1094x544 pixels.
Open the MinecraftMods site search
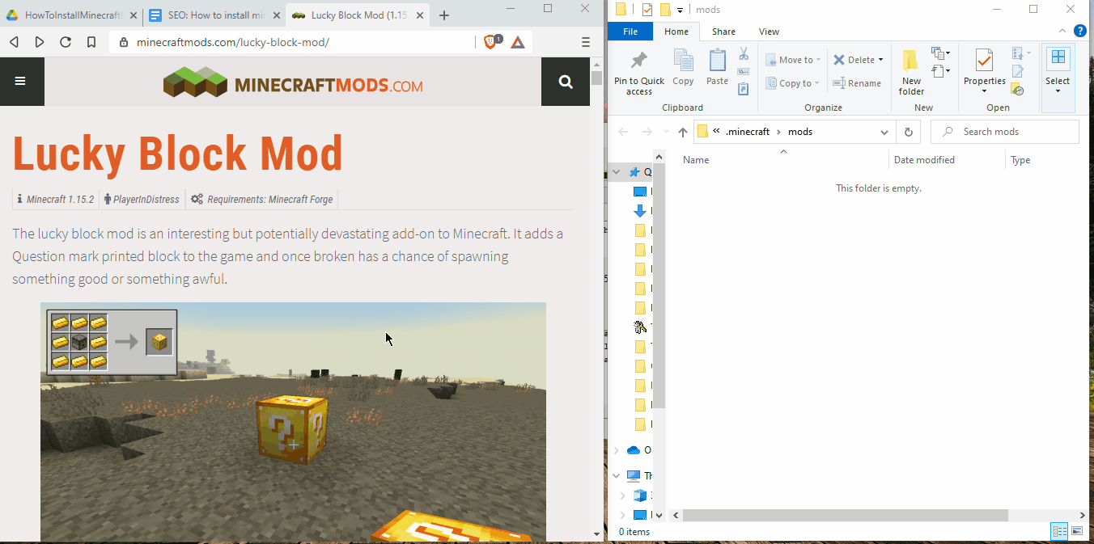click(x=566, y=81)
